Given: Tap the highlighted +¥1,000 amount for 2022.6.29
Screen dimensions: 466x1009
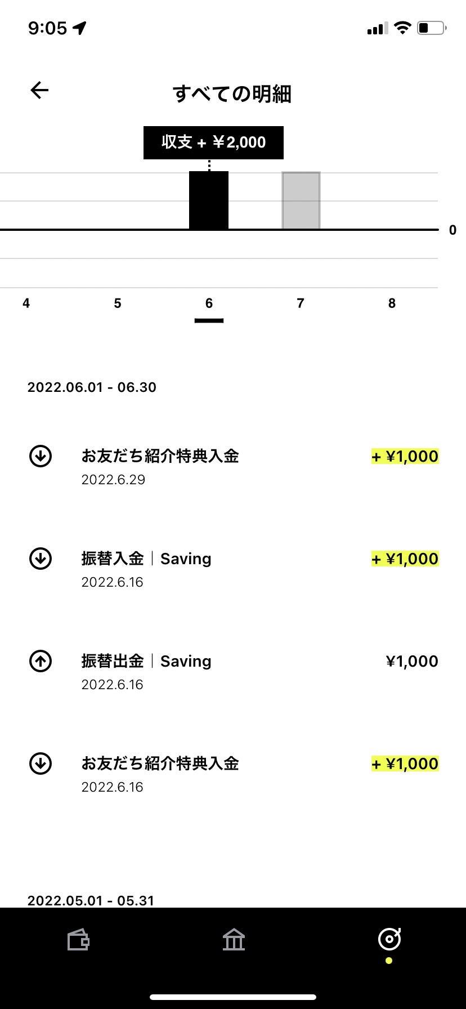Looking at the screenshot, I should [405, 456].
